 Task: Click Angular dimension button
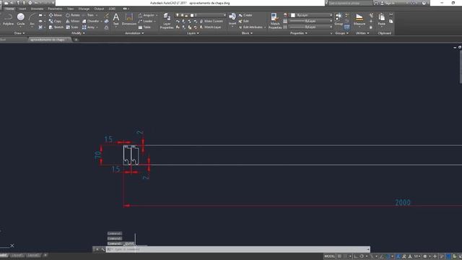click(147, 15)
